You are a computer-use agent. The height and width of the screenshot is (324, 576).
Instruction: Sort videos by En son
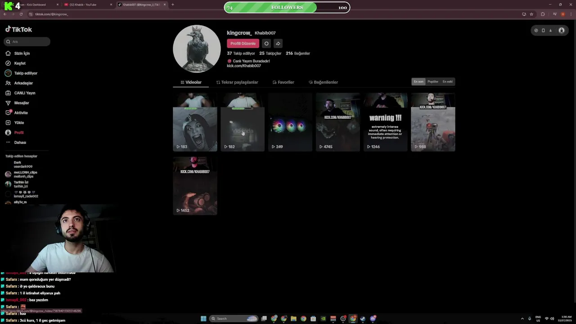coord(418,81)
